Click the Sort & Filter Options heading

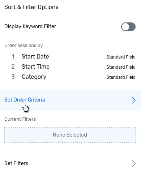coord(31,7)
